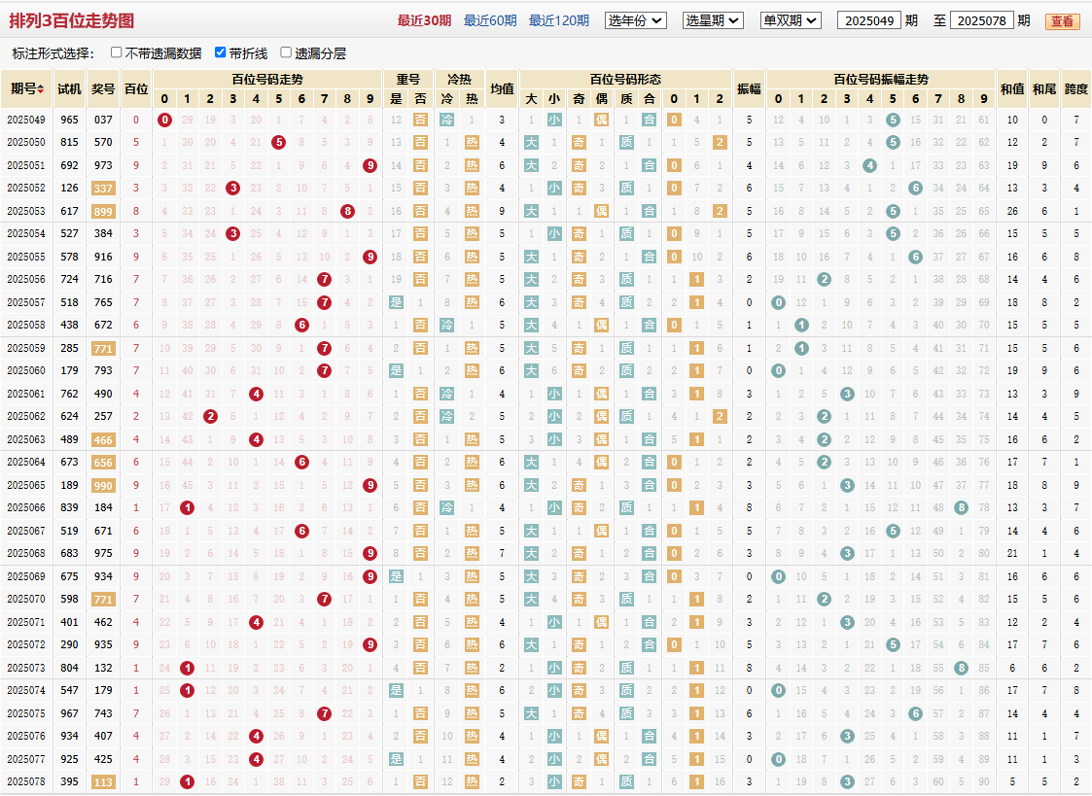Click red ball 5 in row 2025050
This screenshot has height=796, width=1092.
(x=278, y=143)
